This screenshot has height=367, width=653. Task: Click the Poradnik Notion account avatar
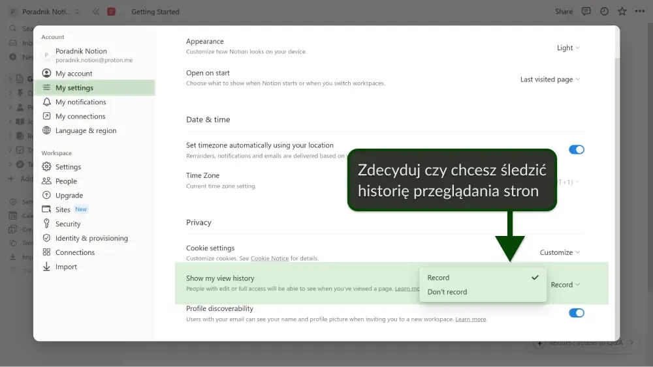pyautogui.click(x=46, y=55)
